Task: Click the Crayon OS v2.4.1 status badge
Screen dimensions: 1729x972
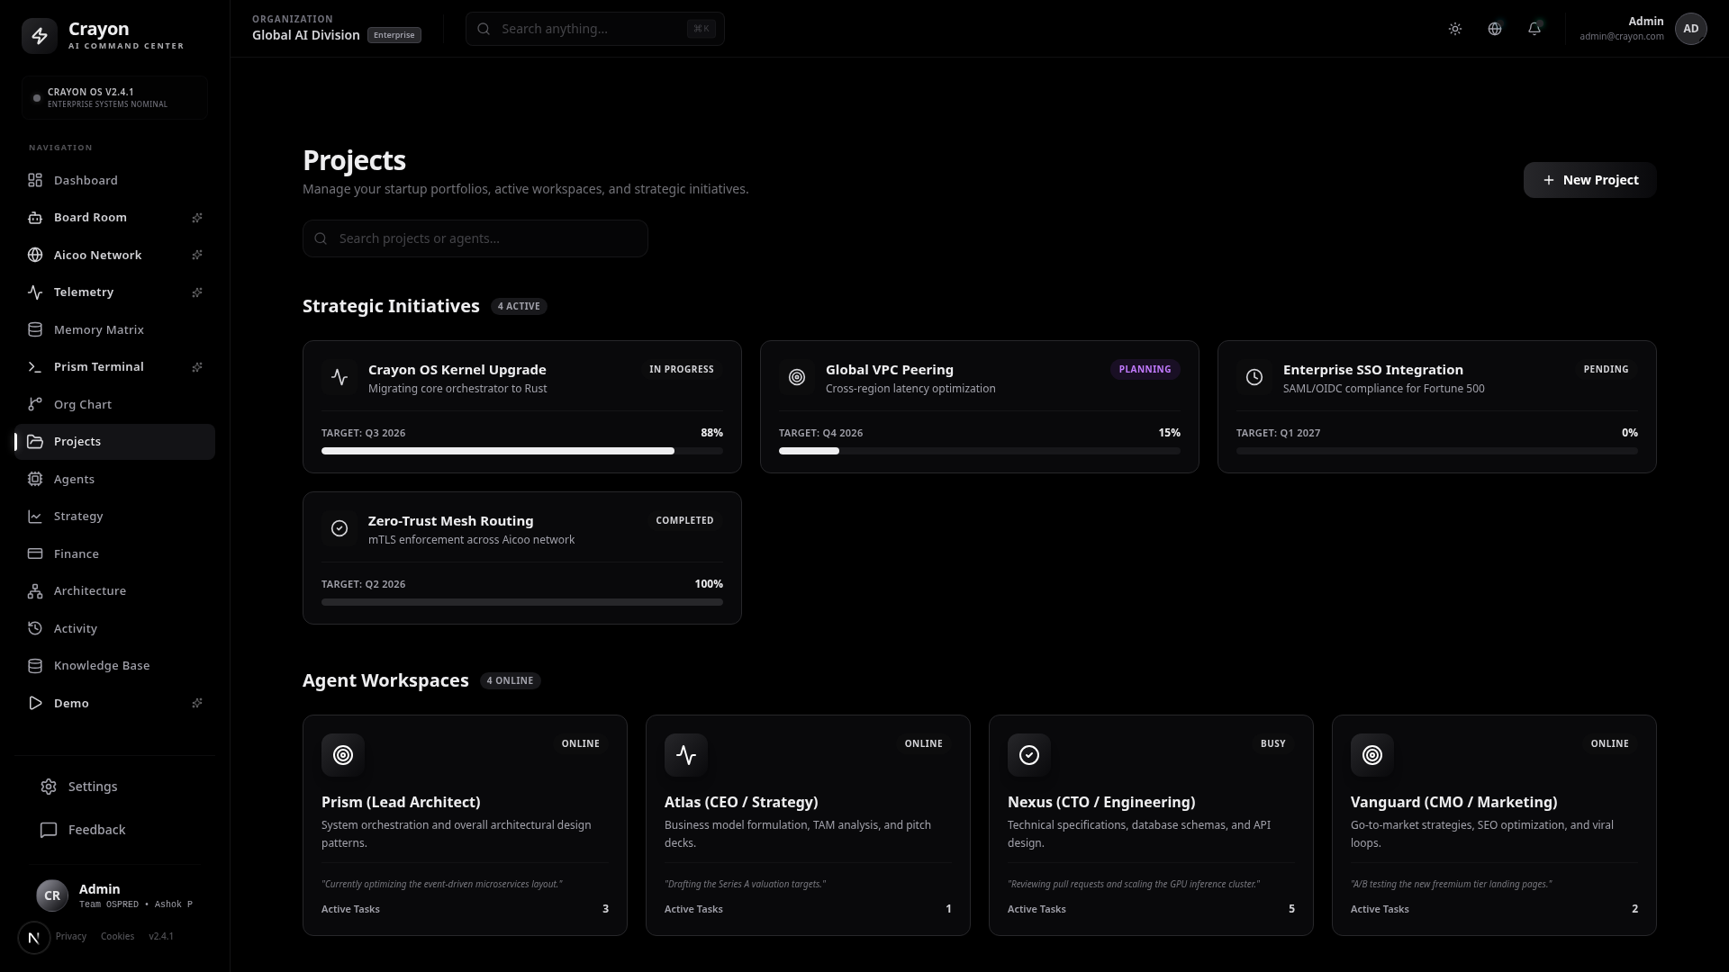Action: [x=115, y=97]
